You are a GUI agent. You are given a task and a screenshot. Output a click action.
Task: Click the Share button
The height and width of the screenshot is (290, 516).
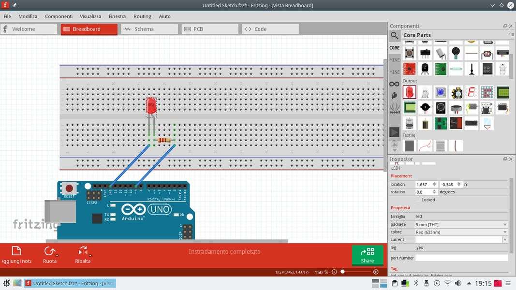(x=368, y=255)
